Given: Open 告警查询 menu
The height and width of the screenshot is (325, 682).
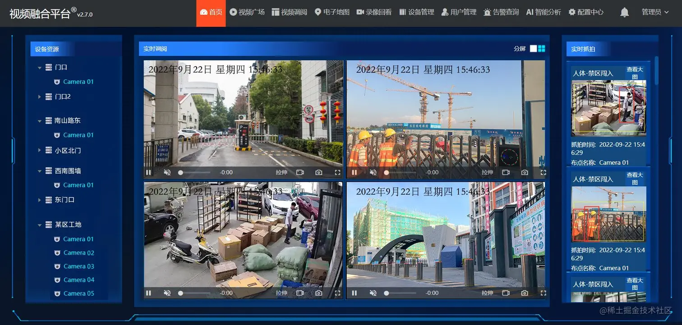Looking at the screenshot, I should pos(501,12).
